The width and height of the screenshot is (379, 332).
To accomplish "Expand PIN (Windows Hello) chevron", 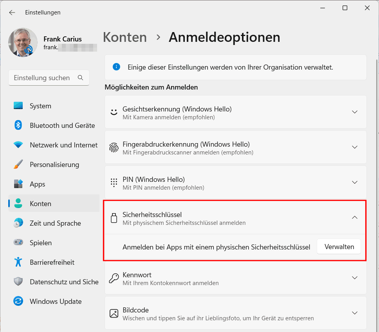I will tap(355, 182).
